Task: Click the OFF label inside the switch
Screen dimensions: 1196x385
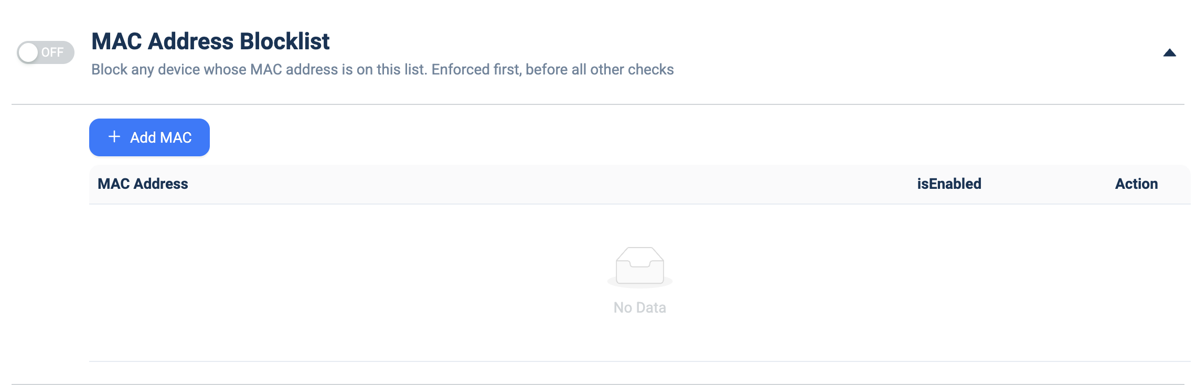Action: pyautogui.click(x=52, y=52)
